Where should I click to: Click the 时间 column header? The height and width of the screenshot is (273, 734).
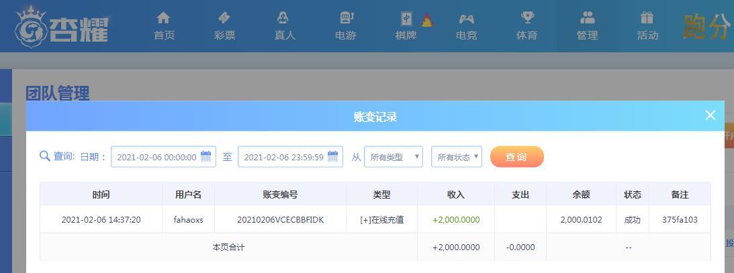[101, 195]
